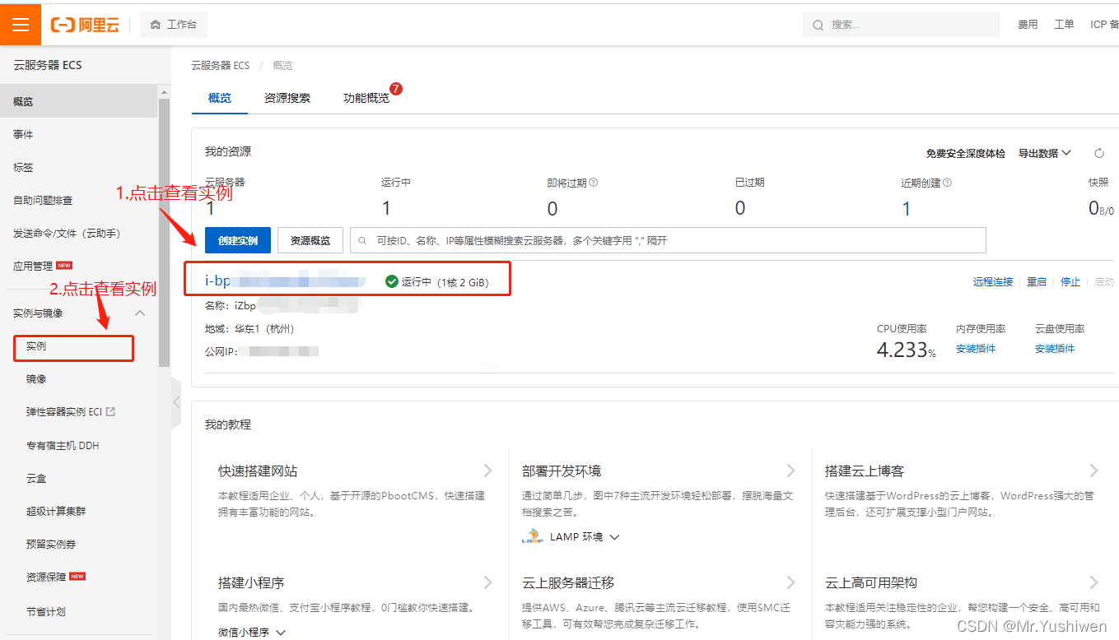The width and height of the screenshot is (1119, 640).
Task: Click the help icon next to 近期创建
Action: 947,183
